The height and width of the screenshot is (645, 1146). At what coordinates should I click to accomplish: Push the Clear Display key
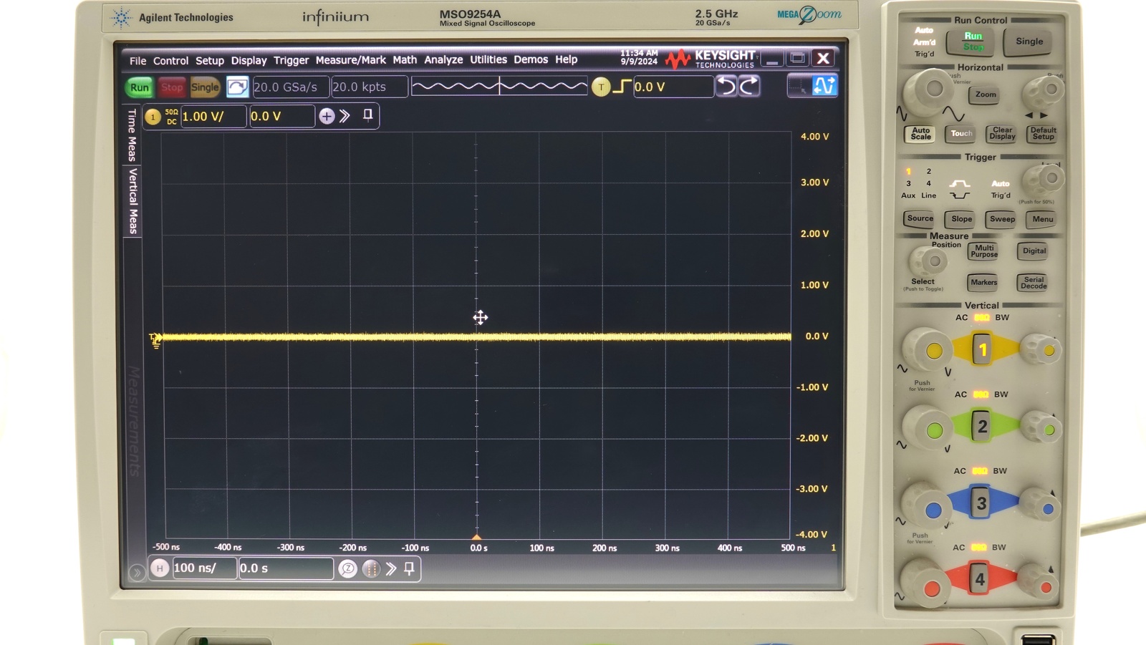coord(1002,134)
